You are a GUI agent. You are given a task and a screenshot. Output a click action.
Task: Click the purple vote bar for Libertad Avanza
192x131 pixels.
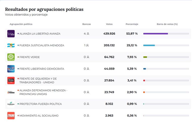[155, 34]
